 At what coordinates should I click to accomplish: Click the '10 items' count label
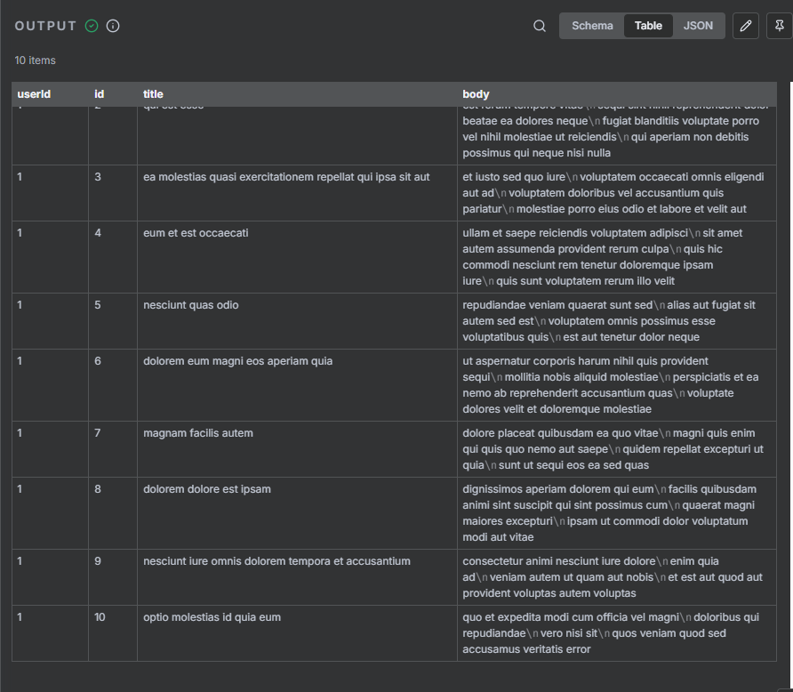tap(36, 60)
